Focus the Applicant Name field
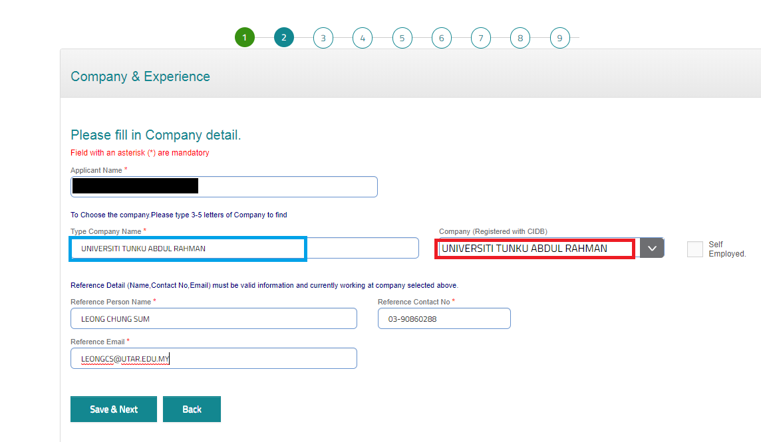 point(224,187)
